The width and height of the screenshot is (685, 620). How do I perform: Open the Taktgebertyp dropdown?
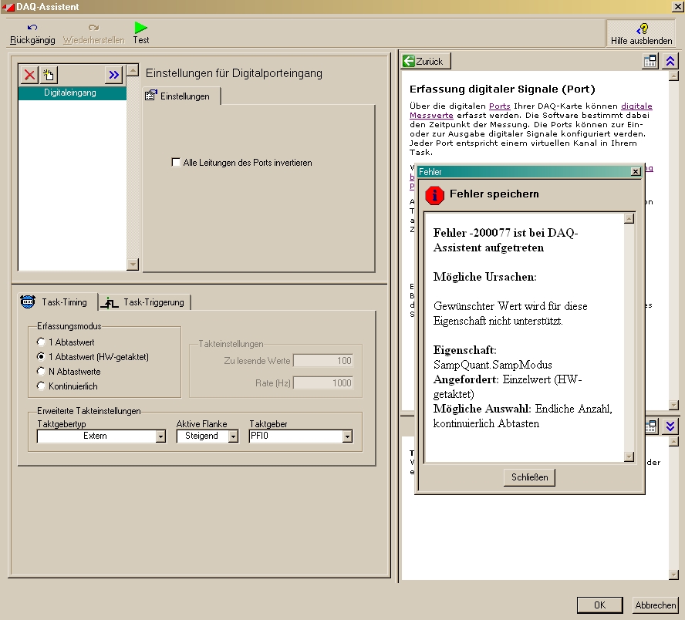pos(160,436)
